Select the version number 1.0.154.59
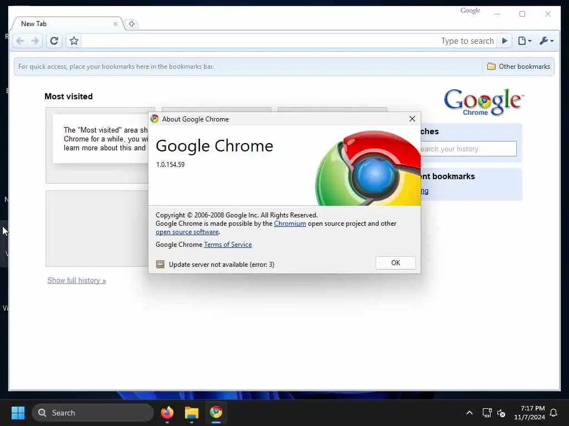Screen dimensions: 569x426 click(170, 164)
